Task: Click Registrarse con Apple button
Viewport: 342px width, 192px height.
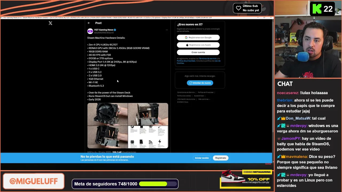Action: (x=198, y=45)
